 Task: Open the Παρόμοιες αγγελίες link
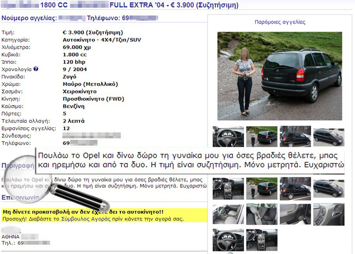280,22
